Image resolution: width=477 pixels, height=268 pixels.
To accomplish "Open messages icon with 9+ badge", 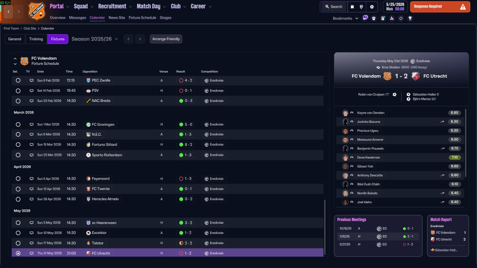I will point(365,18).
